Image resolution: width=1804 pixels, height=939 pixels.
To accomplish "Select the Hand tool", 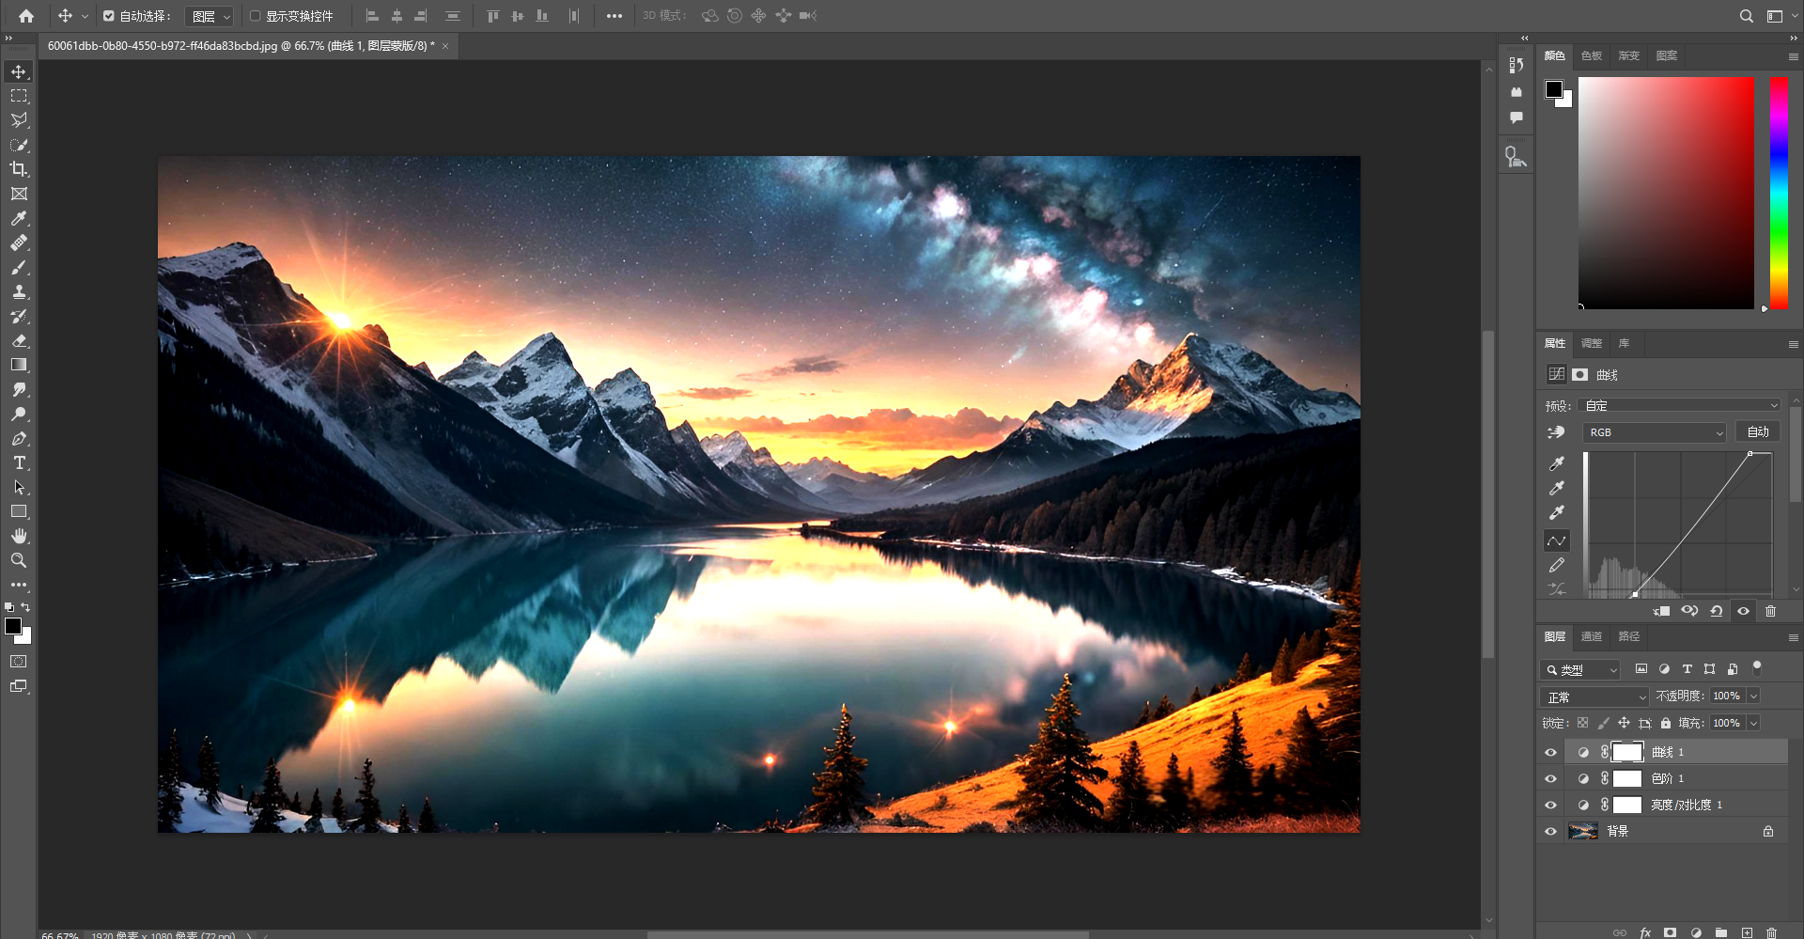I will [19, 536].
